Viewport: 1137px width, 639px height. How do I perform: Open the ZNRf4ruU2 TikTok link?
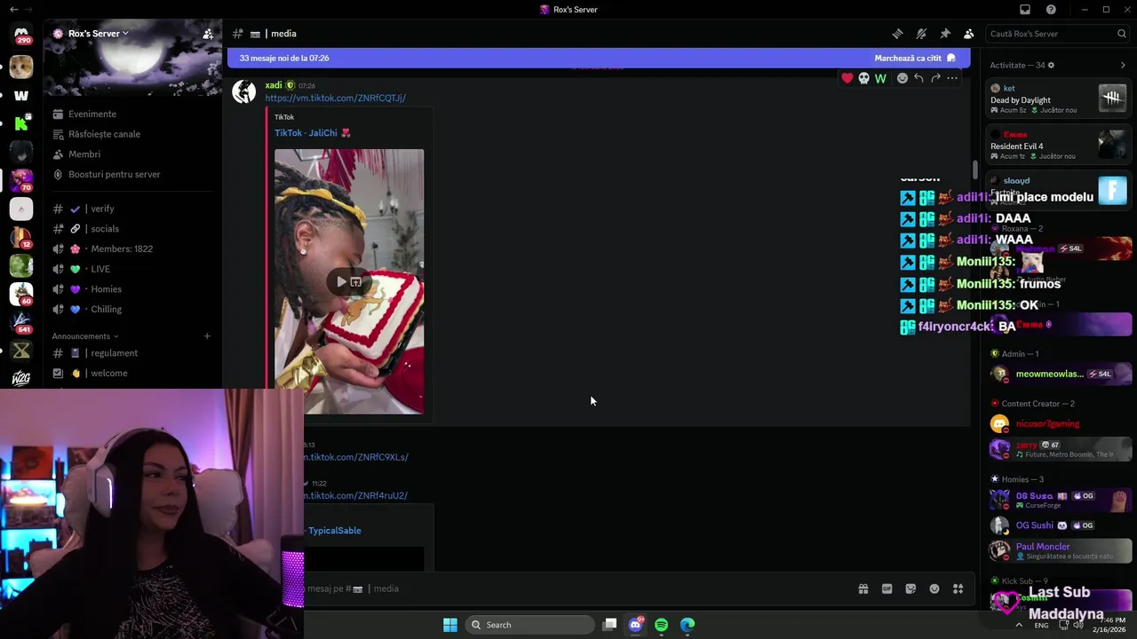pos(356,495)
